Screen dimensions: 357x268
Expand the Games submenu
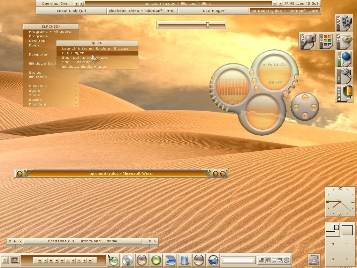click(x=51, y=100)
